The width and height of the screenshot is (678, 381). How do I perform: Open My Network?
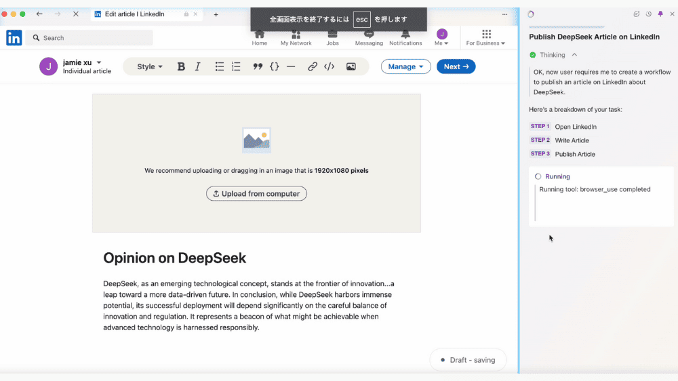click(x=296, y=37)
